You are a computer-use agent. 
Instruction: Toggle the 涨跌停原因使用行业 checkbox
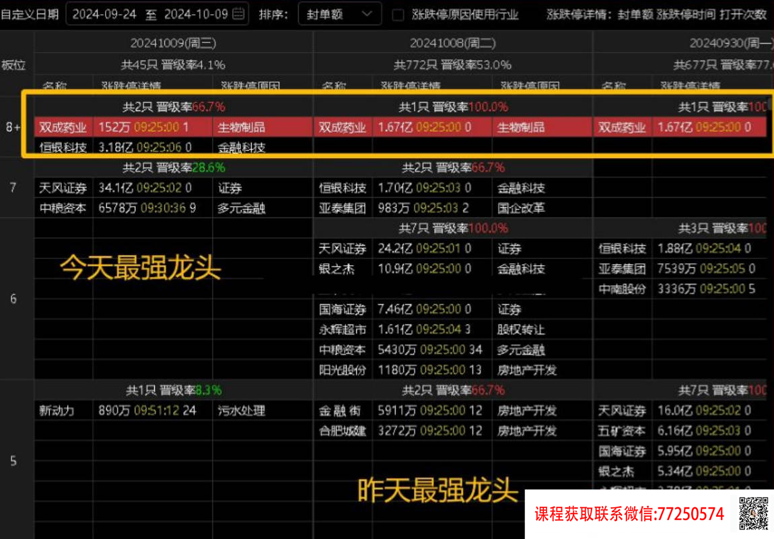(398, 15)
